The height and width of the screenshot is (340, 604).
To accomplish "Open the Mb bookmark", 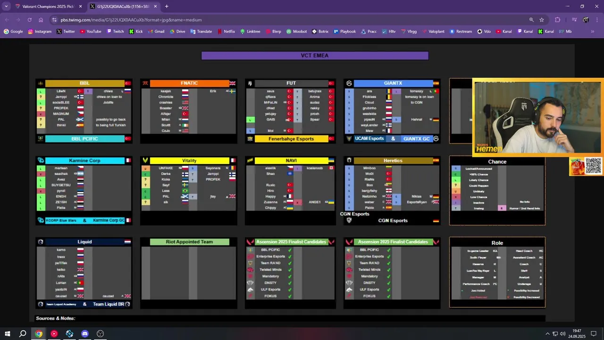I will click(565, 32).
